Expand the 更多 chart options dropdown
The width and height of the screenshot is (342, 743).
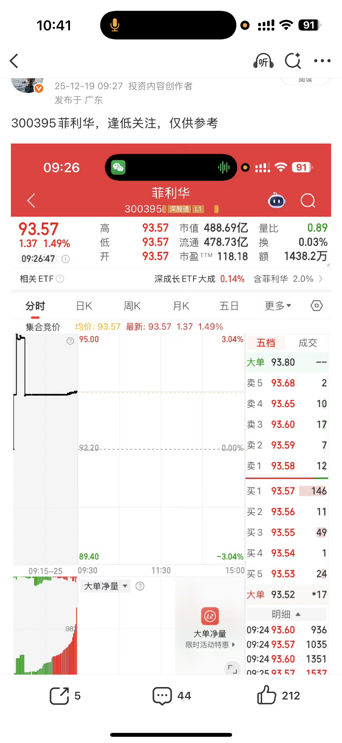pos(278,306)
